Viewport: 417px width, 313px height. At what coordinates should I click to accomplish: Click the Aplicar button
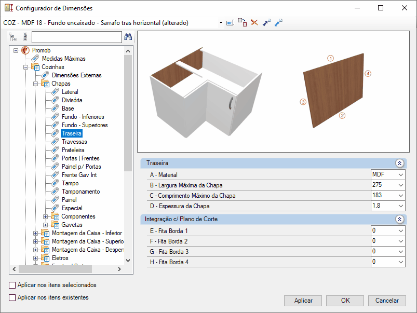[x=303, y=301]
